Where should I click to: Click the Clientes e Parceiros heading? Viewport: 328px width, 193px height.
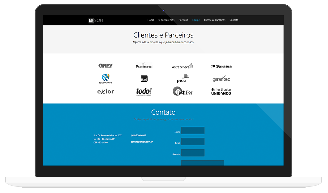pyautogui.click(x=163, y=35)
